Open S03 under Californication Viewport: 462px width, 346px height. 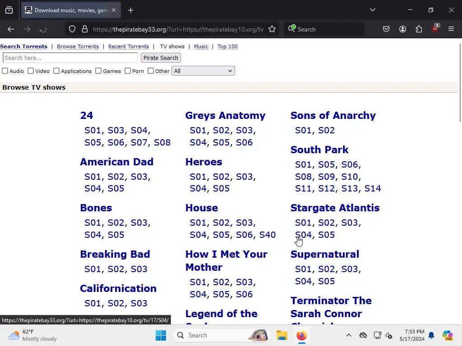pos(139,303)
